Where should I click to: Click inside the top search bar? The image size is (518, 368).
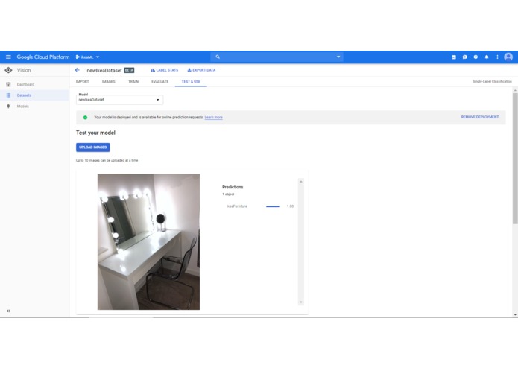coord(277,57)
